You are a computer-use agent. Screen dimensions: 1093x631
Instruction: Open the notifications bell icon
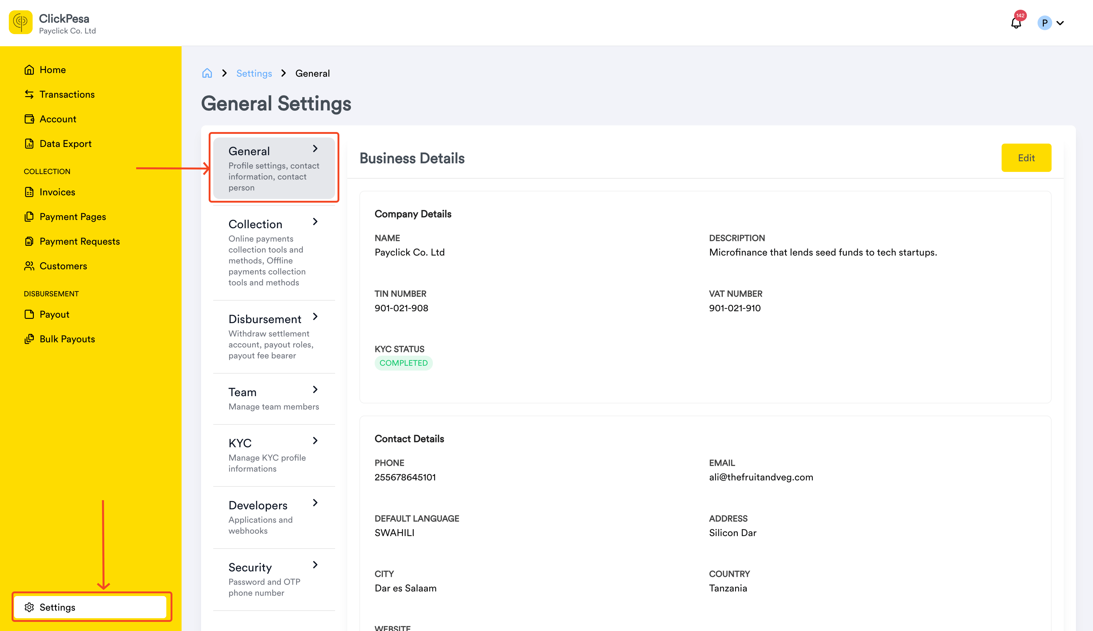(x=1016, y=23)
